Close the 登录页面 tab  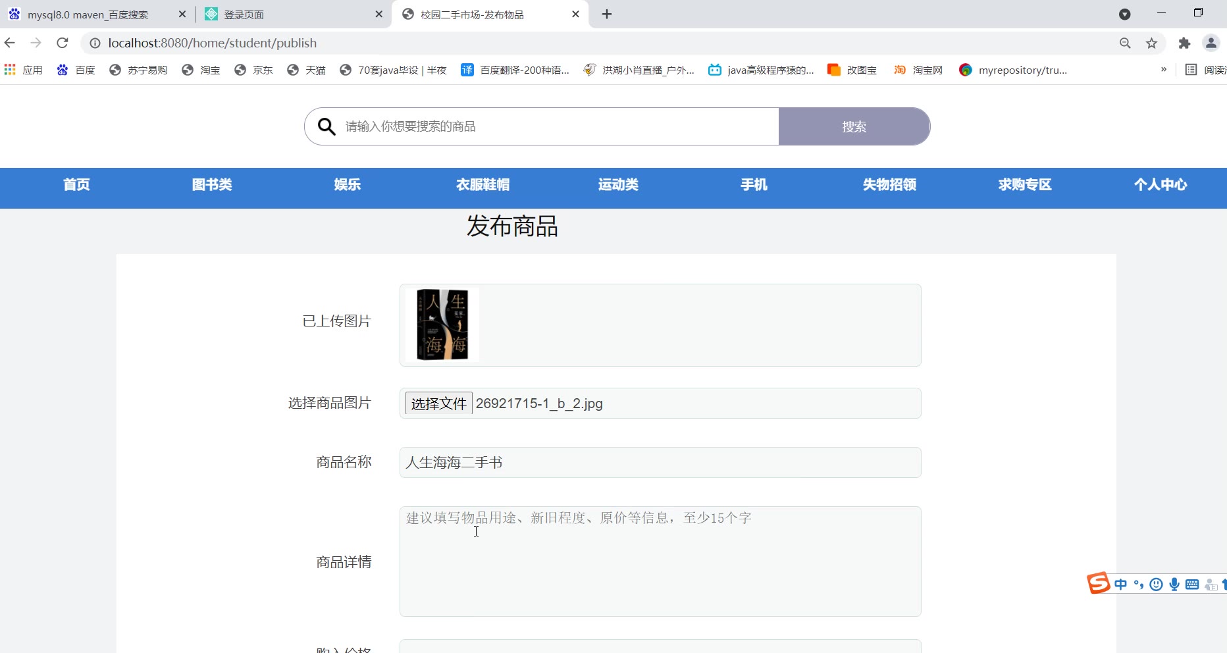pos(379,14)
